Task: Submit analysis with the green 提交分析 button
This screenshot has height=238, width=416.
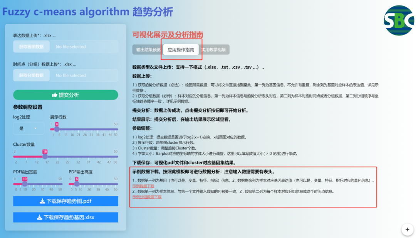Action: click(x=65, y=95)
